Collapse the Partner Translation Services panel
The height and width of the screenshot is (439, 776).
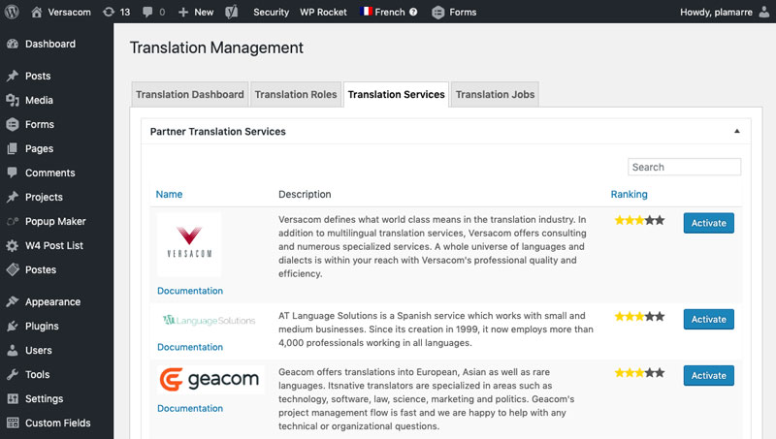pyautogui.click(x=737, y=131)
